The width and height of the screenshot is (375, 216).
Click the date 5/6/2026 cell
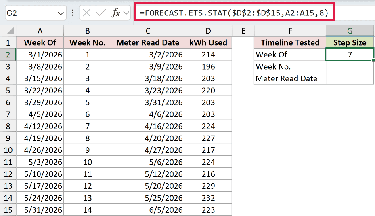(x=148, y=162)
